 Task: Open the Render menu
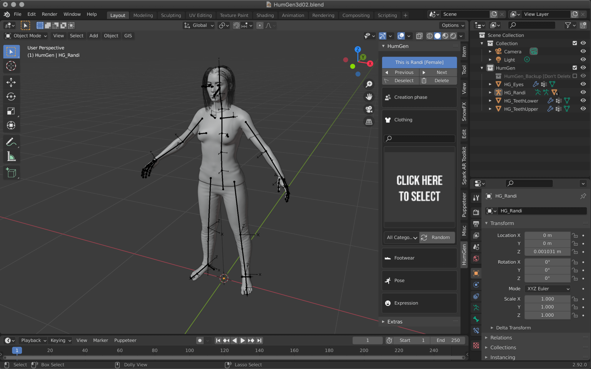tap(49, 14)
